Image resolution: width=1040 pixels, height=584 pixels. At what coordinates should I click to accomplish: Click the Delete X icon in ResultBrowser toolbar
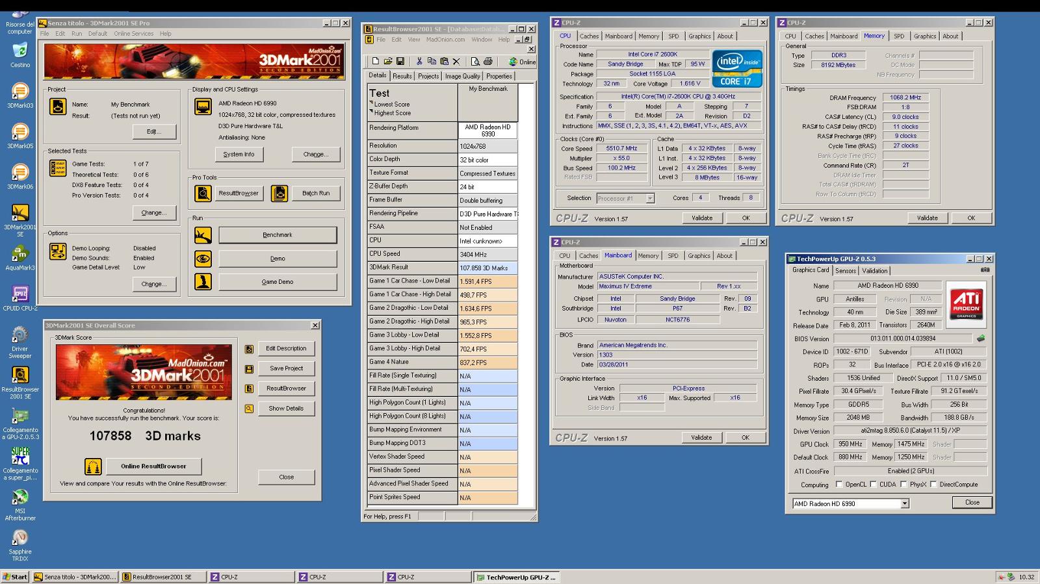click(456, 61)
